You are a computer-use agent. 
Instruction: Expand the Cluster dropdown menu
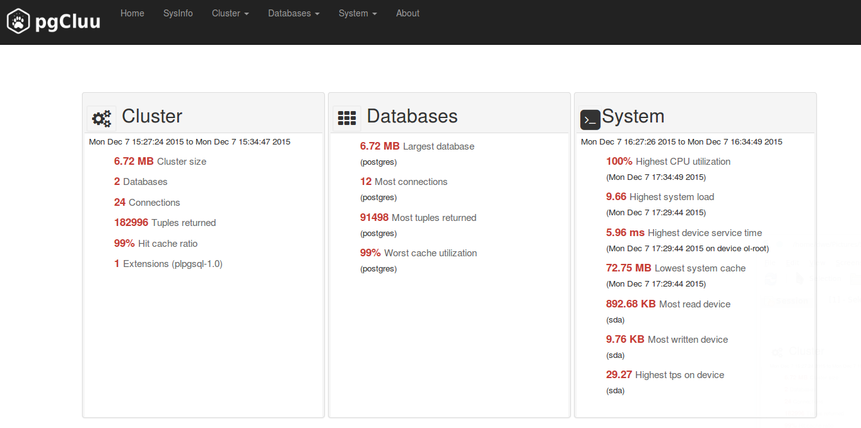tap(230, 13)
